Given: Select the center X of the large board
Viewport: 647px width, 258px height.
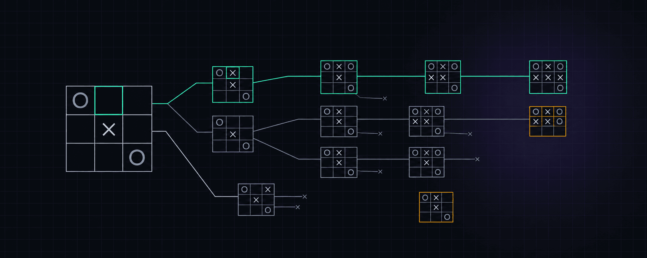Looking at the screenshot, I should [109, 129].
